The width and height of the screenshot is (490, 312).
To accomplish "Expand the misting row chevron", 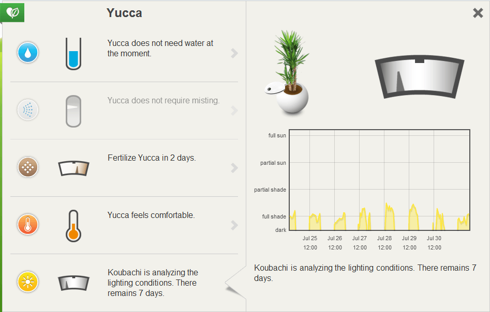I will (234, 111).
